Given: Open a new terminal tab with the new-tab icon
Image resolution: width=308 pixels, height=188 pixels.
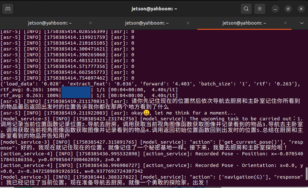Looking at the screenshot, I should 8,9.
